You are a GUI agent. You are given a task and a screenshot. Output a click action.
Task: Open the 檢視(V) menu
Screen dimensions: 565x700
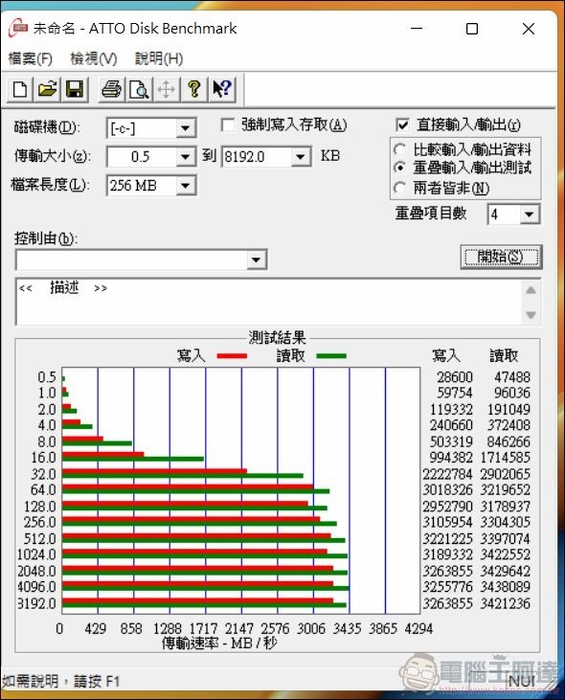click(94, 58)
